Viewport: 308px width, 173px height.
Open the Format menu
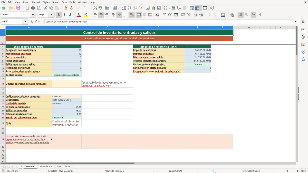pos(36,2)
